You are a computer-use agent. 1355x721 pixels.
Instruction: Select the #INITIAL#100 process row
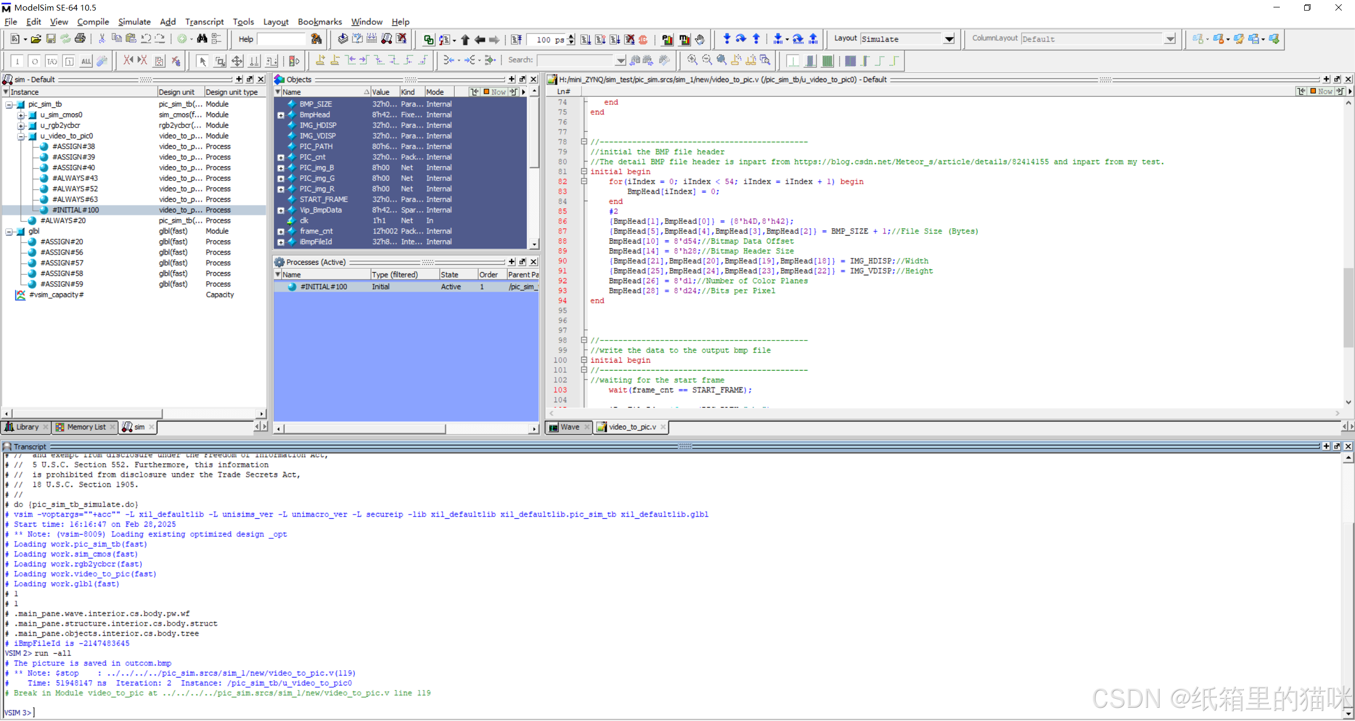click(x=323, y=287)
